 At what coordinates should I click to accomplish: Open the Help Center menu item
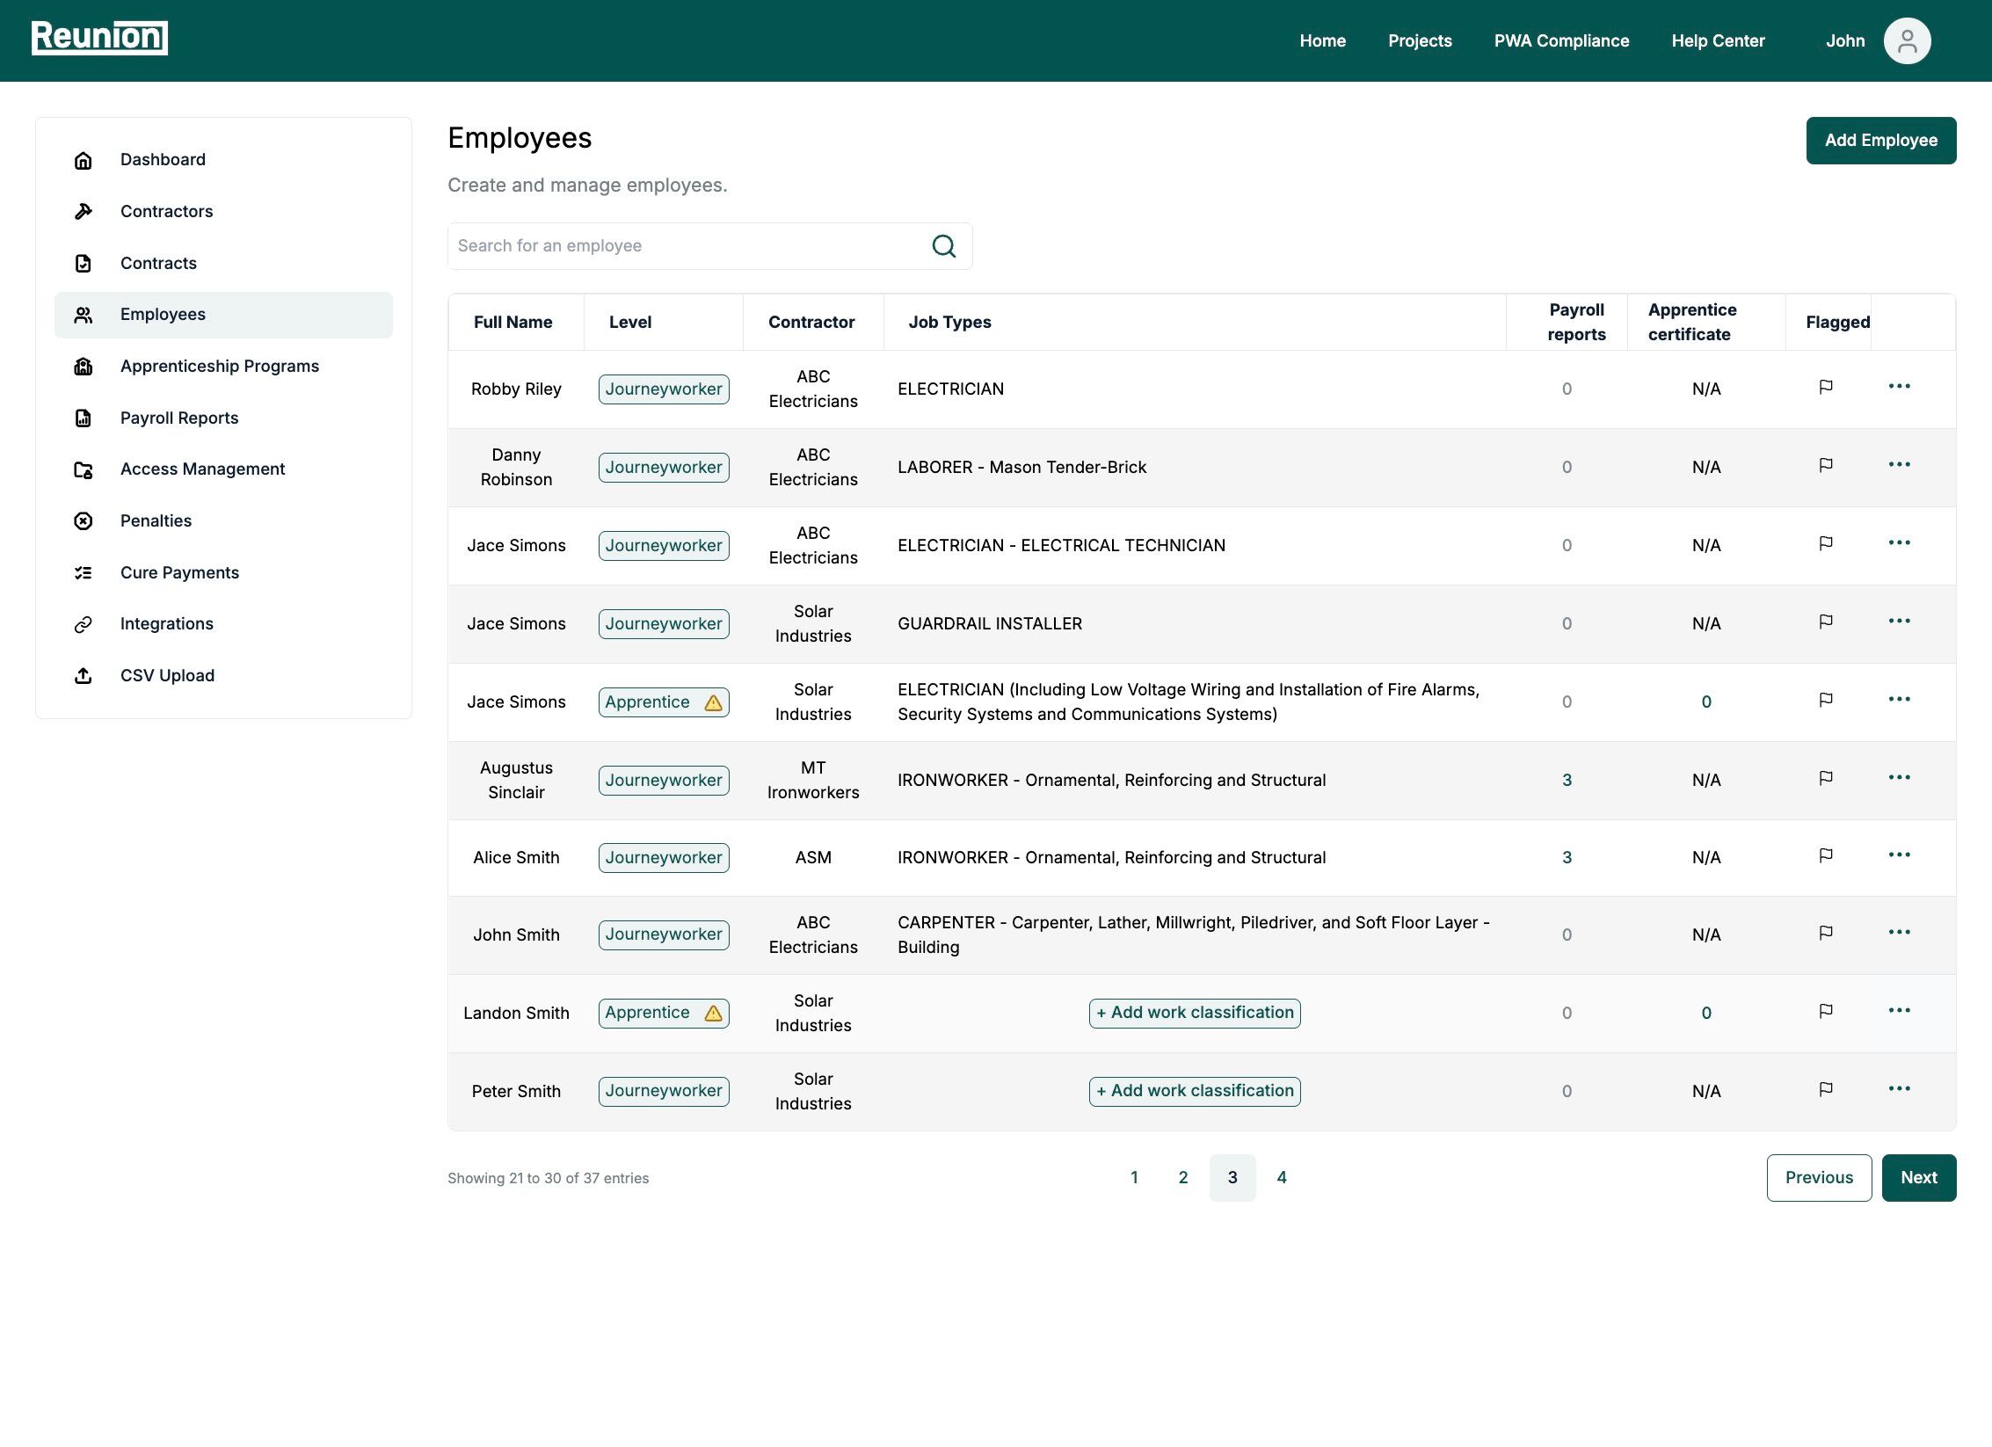click(x=1718, y=40)
